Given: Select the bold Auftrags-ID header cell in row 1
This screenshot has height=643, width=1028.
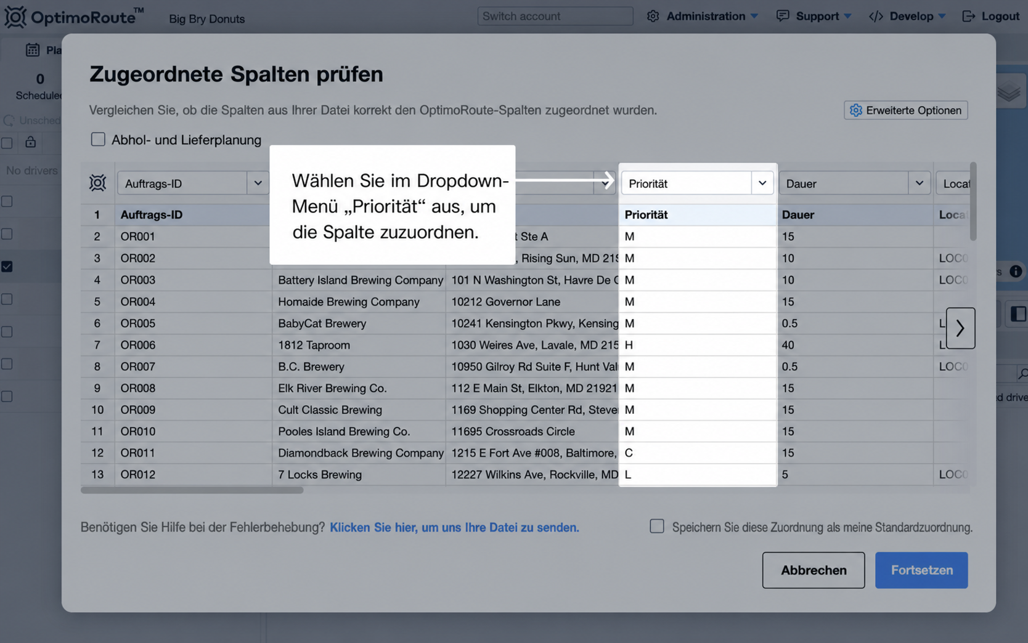Looking at the screenshot, I should point(194,214).
